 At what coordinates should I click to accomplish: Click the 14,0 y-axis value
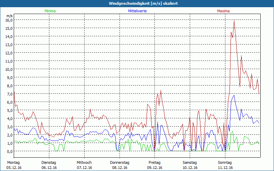tap(9, 37)
